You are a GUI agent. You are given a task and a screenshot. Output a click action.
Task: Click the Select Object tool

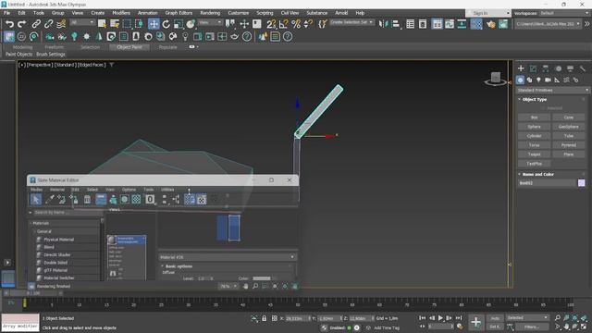point(102,24)
